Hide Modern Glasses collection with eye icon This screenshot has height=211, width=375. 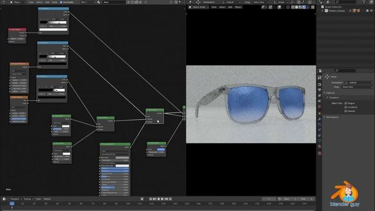(x=371, y=11)
